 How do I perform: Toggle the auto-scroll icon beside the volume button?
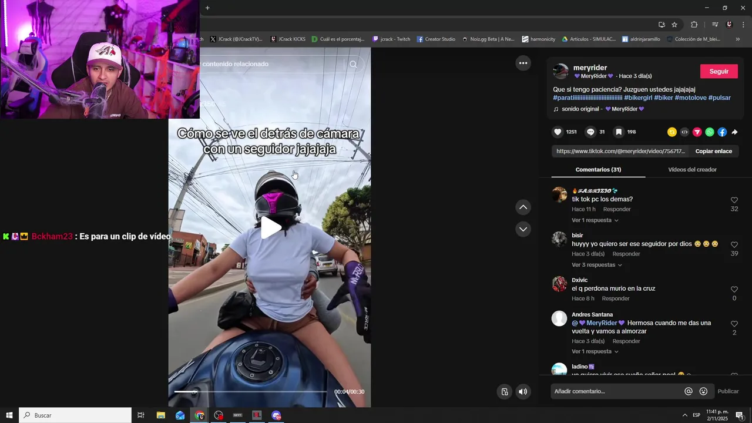[x=504, y=392]
